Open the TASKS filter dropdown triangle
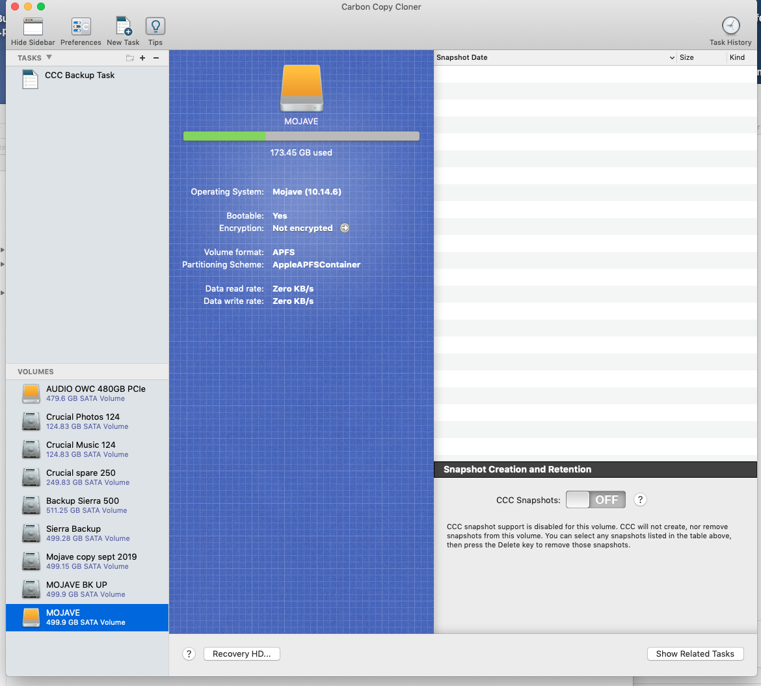761x686 pixels. coord(49,57)
